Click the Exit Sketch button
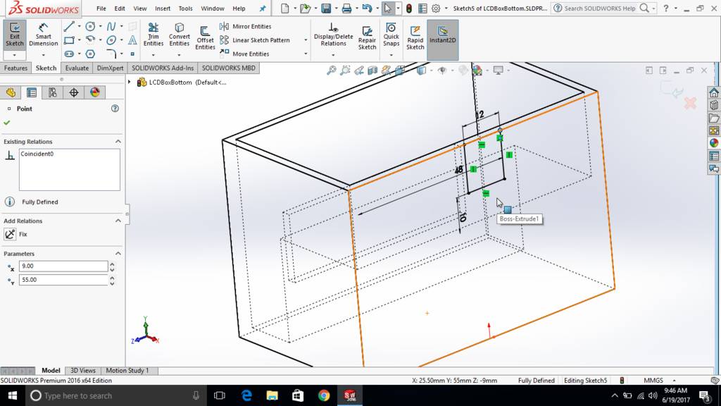Image resolution: width=721 pixels, height=406 pixels. tap(15, 35)
